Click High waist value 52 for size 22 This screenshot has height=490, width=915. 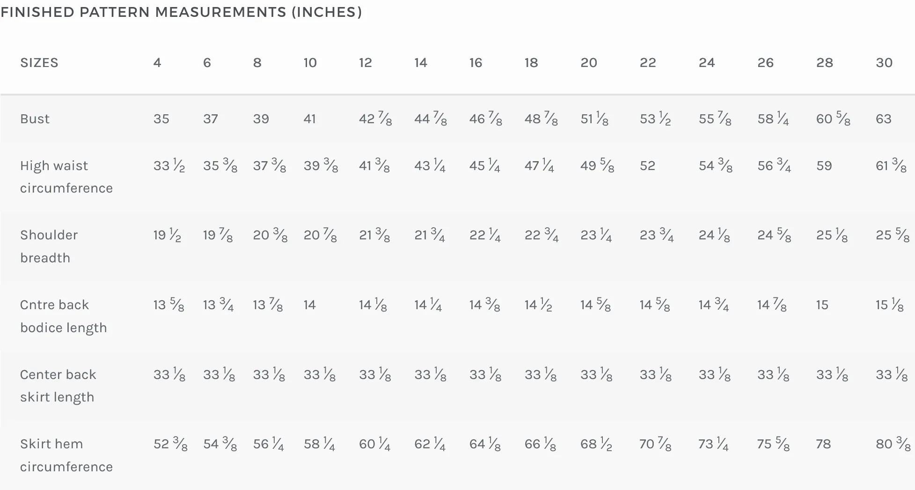(x=648, y=166)
